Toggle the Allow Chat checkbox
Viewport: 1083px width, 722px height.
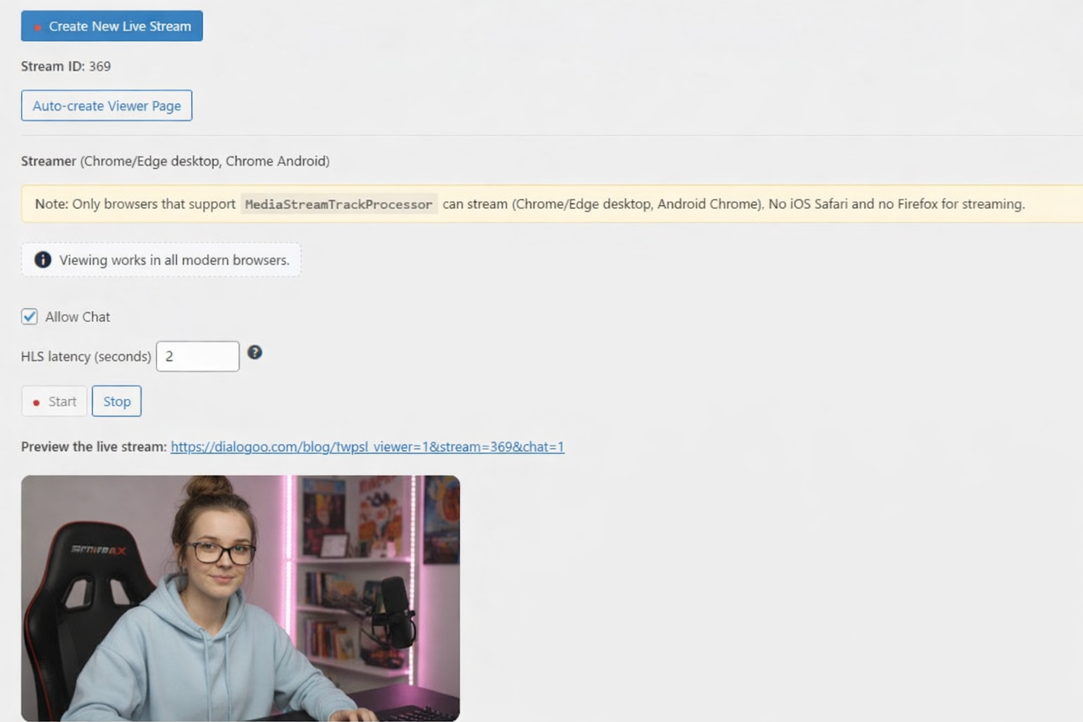point(30,317)
